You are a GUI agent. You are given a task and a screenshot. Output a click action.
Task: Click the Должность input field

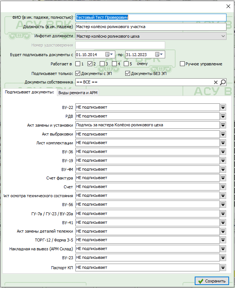(151, 27)
